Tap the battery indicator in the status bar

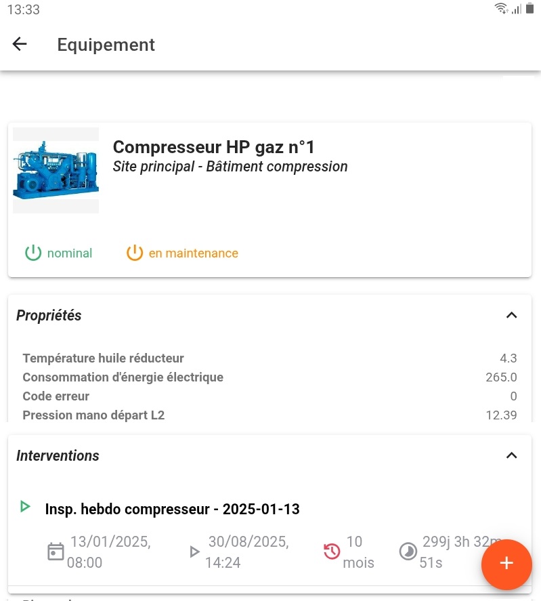pyautogui.click(x=532, y=9)
